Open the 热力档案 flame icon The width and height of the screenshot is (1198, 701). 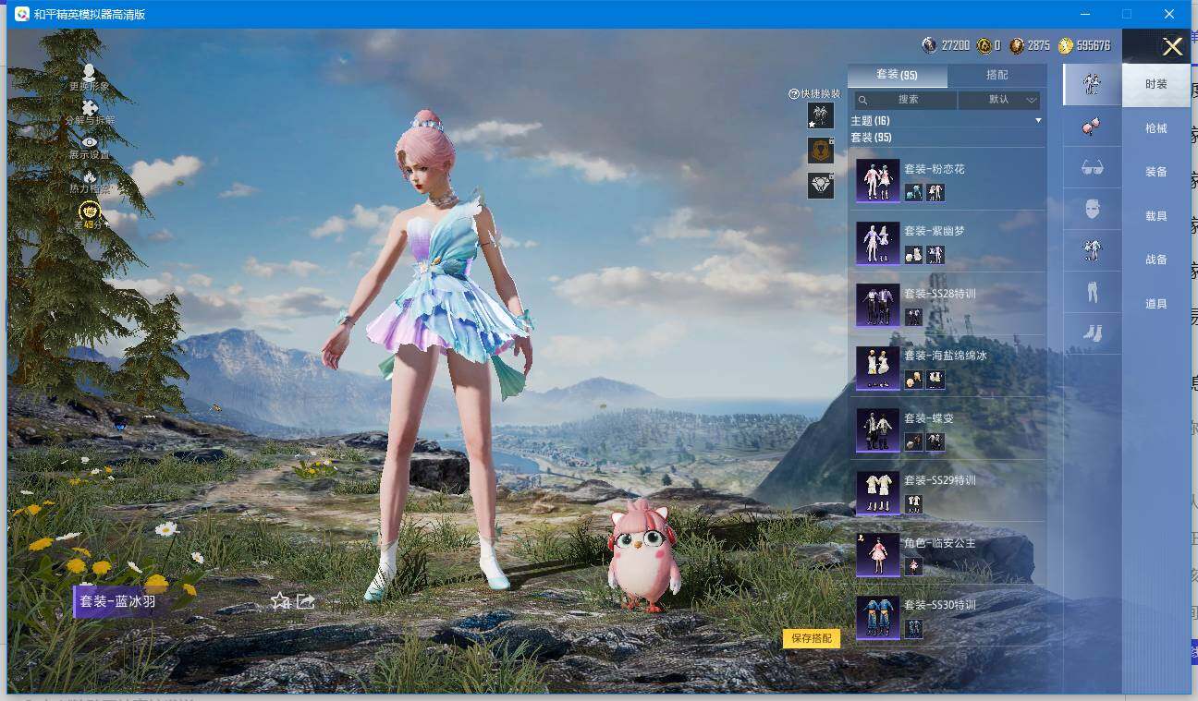[x=90, y=176]
